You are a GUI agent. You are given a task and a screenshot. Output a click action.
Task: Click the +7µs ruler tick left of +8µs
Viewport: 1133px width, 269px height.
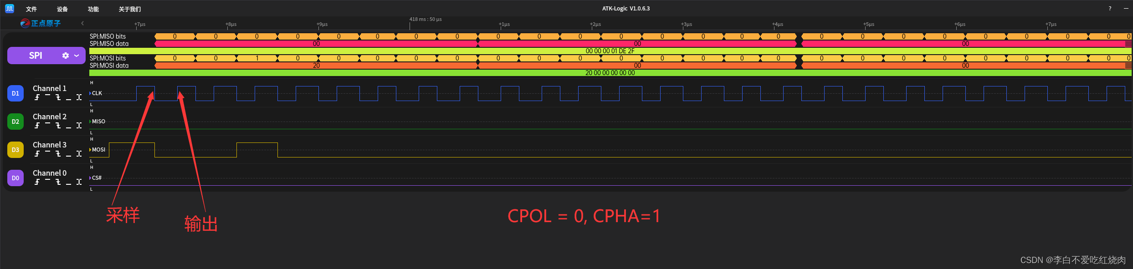(x=140, y=24)
